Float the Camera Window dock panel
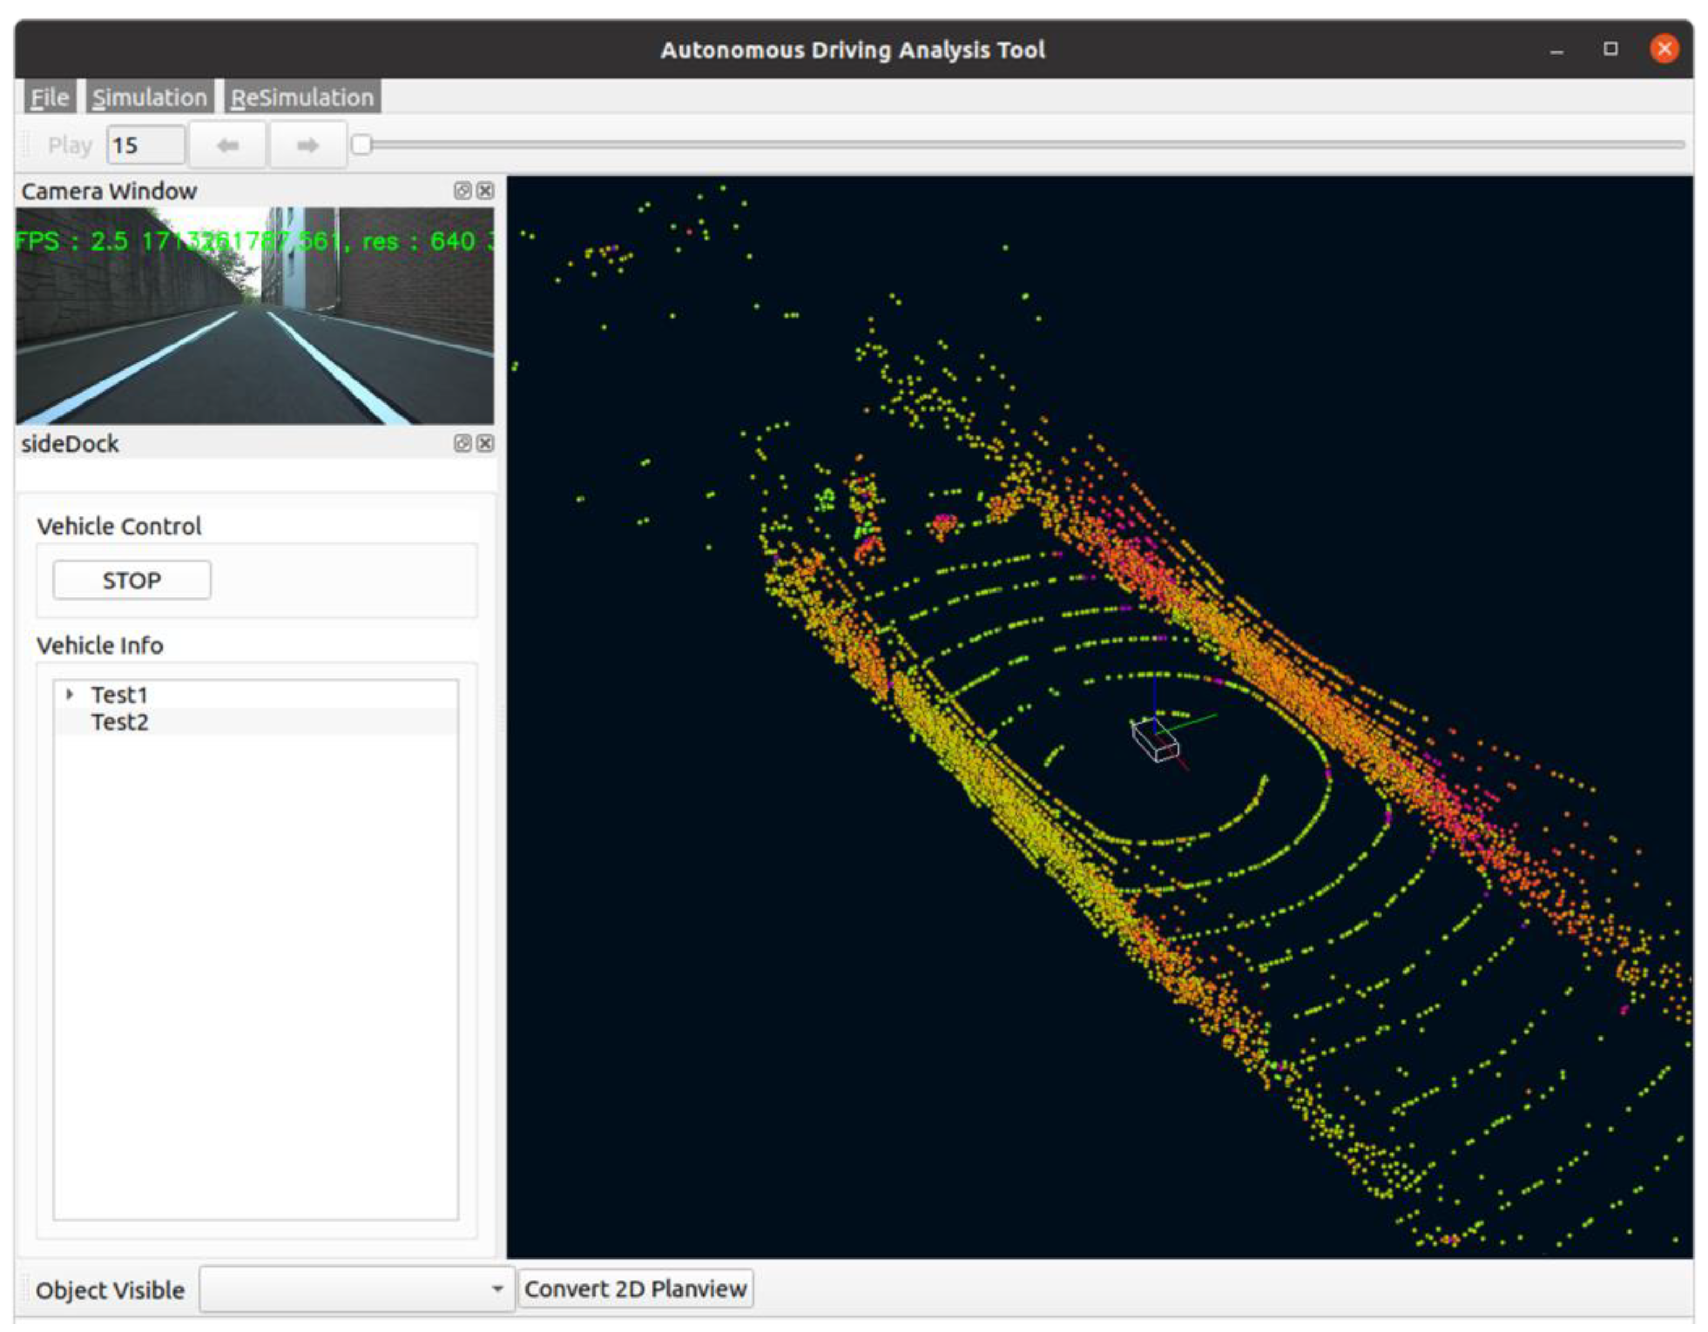Image resolution: width=1708 pixels, height=1332 pixels. tap(462, 191)
